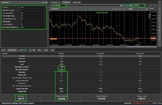Viewport: 162px width, 105px height.
Task: Open the History tab in the results panel
Action: (39, 50)
